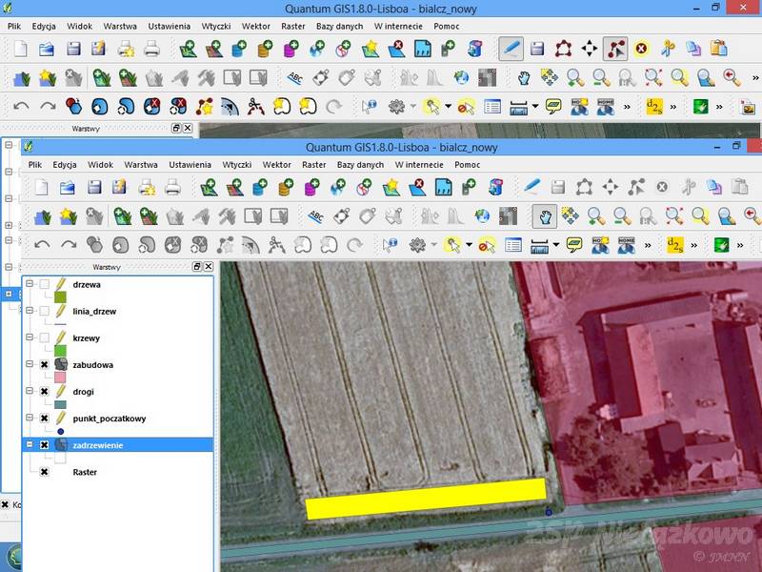The image size is (762, 572).
Task: Click the pink zabudowa layer color swatch
Action: (60, 377)
